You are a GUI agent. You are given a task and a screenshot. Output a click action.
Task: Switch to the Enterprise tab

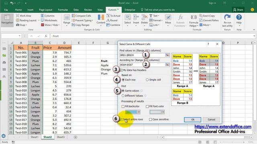pos(130,10)
